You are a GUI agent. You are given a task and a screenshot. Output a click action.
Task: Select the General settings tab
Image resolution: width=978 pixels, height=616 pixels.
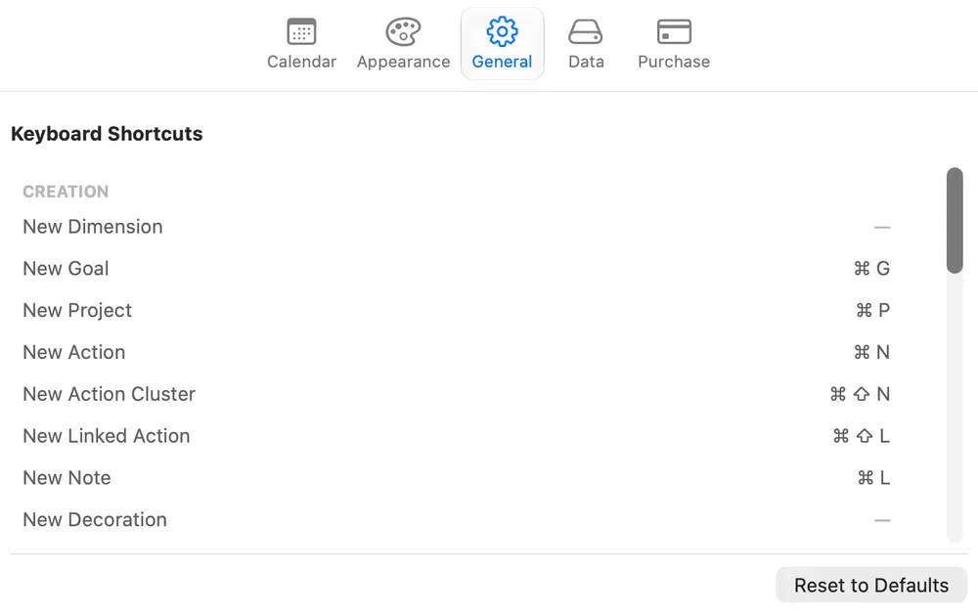(x=502, y=44)
